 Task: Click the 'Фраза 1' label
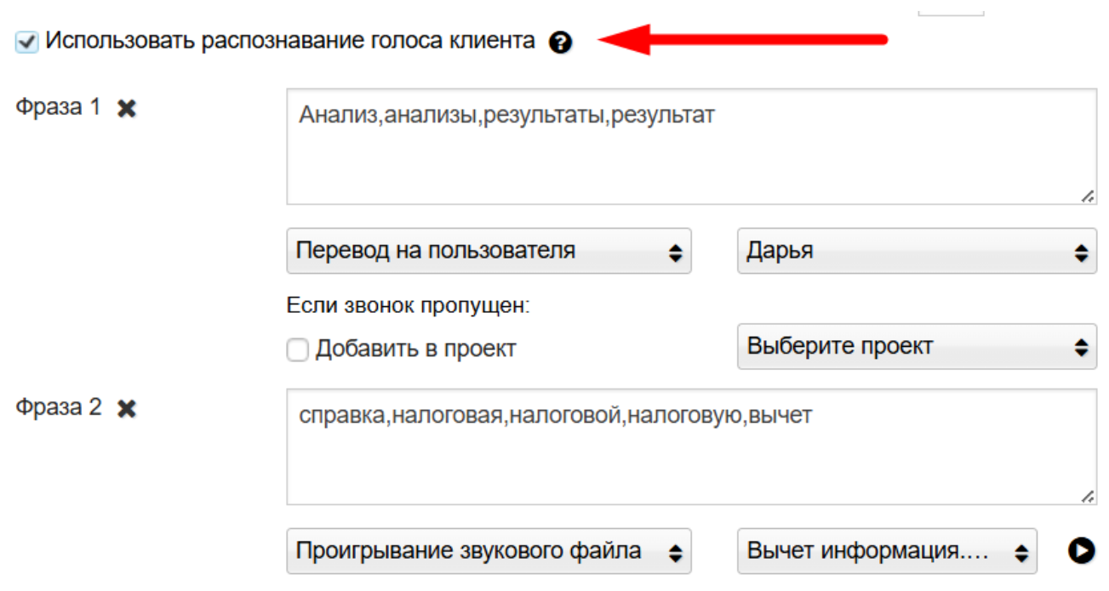tap(58, 107)
